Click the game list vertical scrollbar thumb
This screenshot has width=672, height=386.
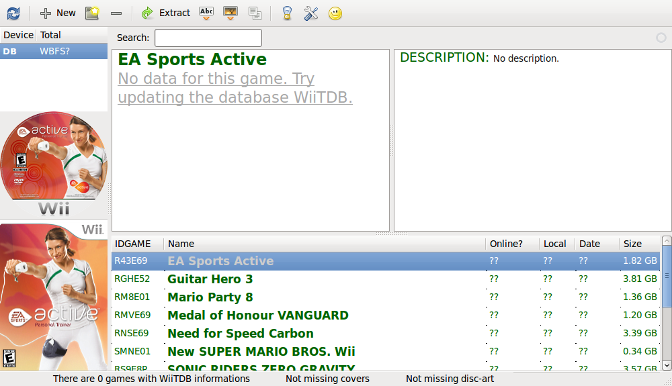(x=667, y=276)
